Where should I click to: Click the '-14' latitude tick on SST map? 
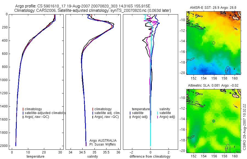point(182,41)
